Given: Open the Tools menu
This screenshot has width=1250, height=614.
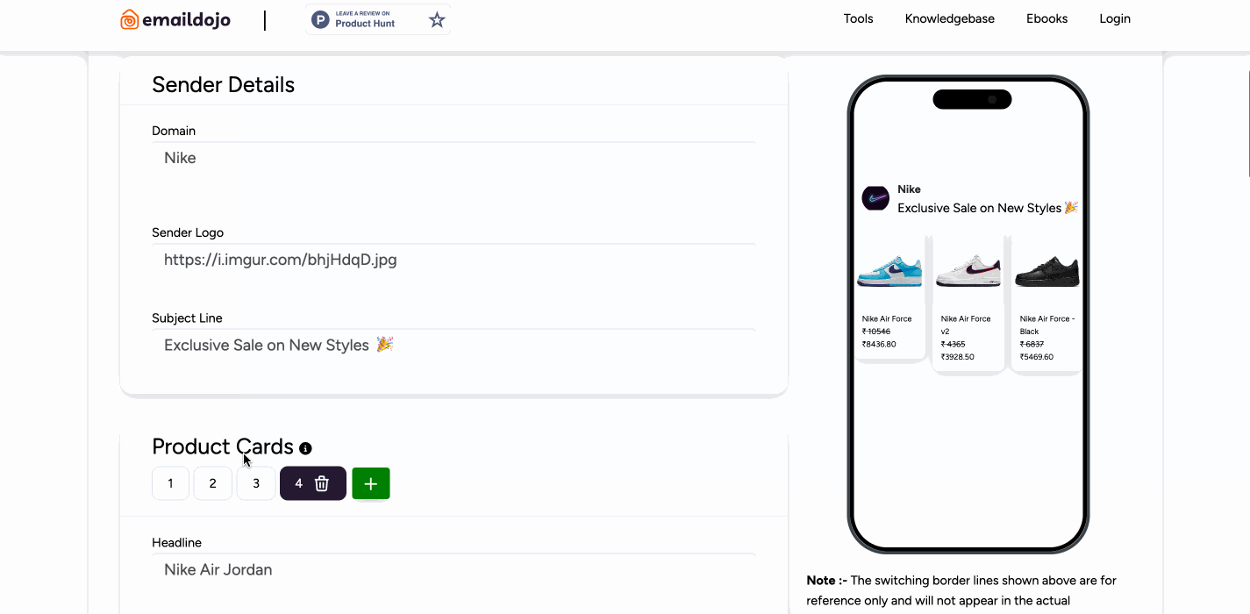Looking at the screenshot, I should tap(858, 18).
